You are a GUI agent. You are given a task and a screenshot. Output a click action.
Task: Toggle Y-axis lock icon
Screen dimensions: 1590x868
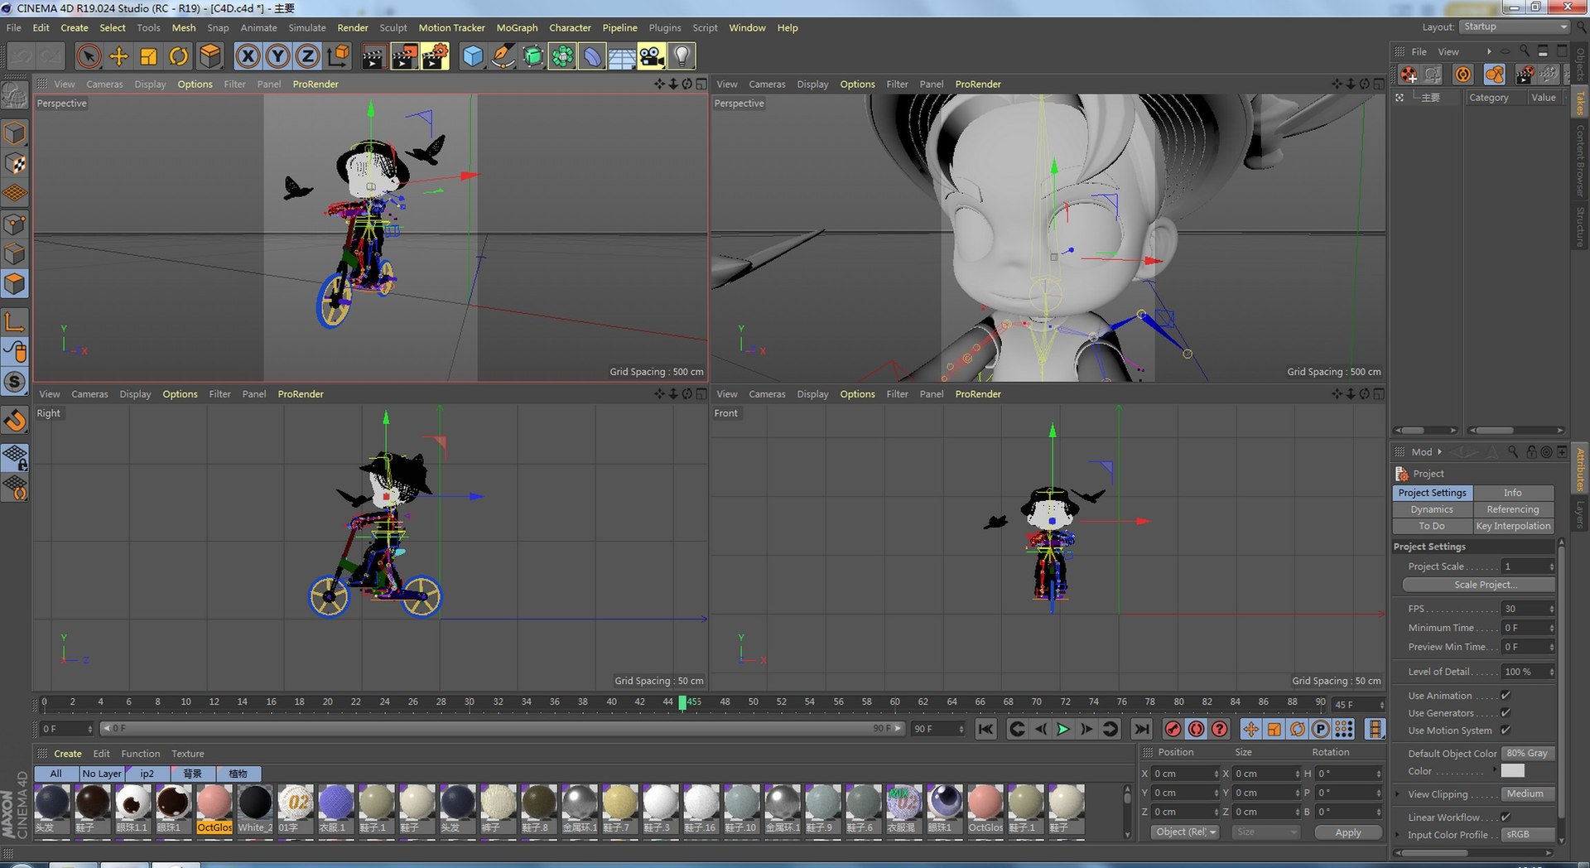click(277, 56)
